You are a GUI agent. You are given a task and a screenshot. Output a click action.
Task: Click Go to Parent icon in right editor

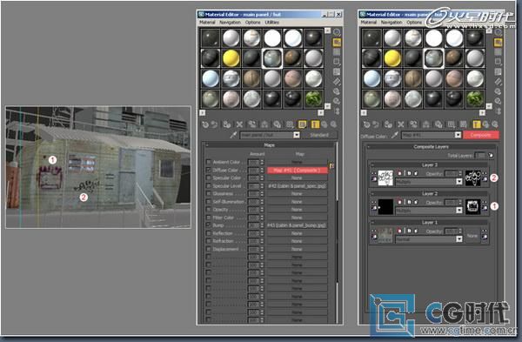tap(485, 124)
